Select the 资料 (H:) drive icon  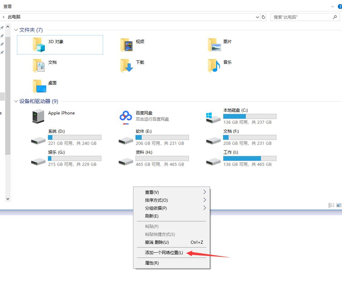pyautogui.click(x=126, y=161)
